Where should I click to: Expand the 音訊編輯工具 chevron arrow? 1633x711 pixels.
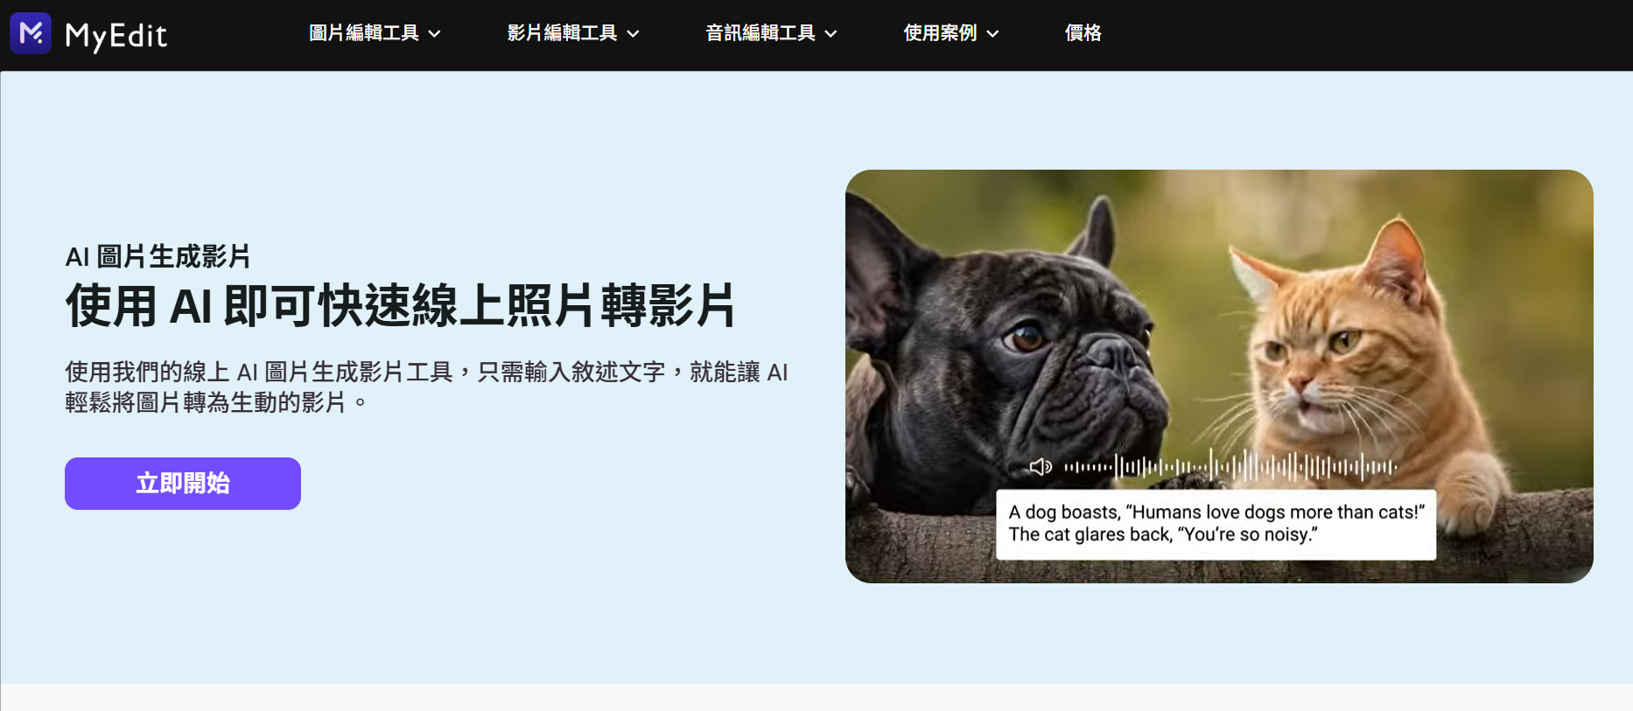pyautogui.click(x=831, y=34)
